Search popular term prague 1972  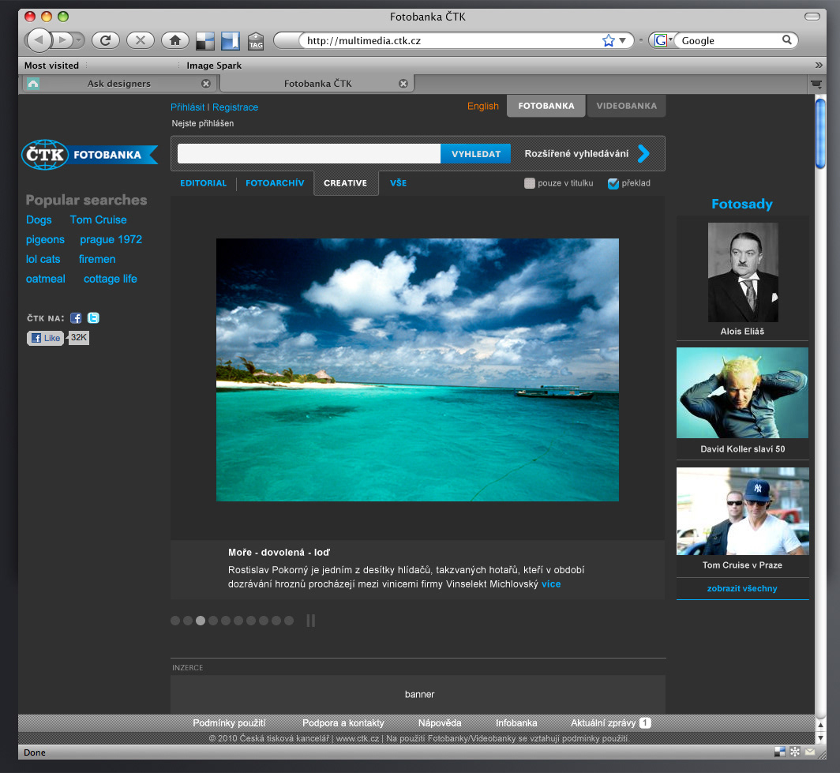[111, 239]
